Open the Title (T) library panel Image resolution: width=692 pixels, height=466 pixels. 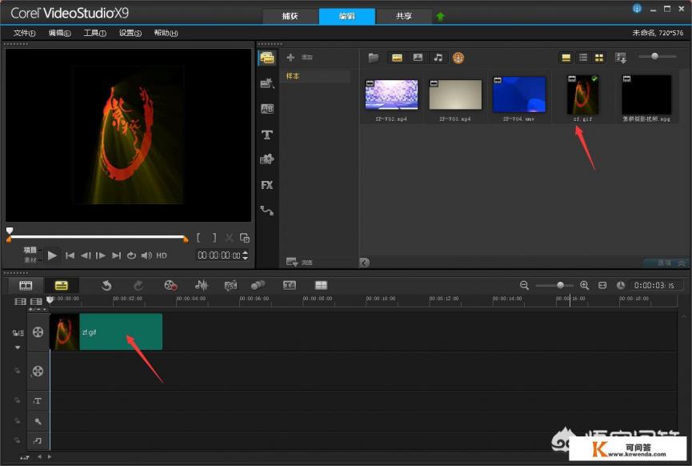click(x=267, y=135)
